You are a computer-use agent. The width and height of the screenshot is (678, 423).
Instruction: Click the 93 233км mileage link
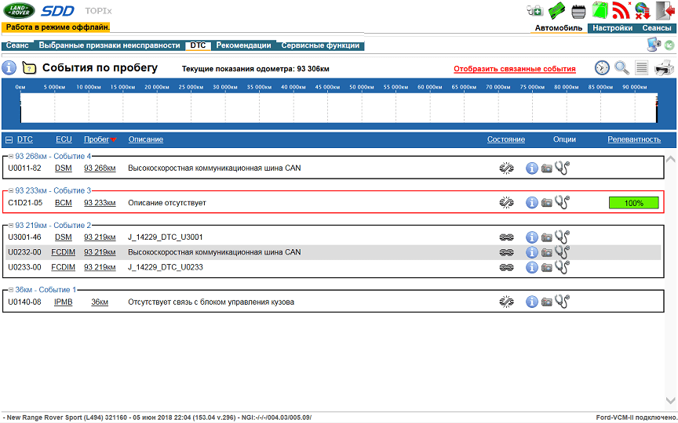(100, 203)
